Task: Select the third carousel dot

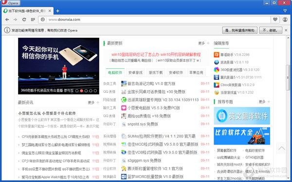Action: (x=86, y=91)
